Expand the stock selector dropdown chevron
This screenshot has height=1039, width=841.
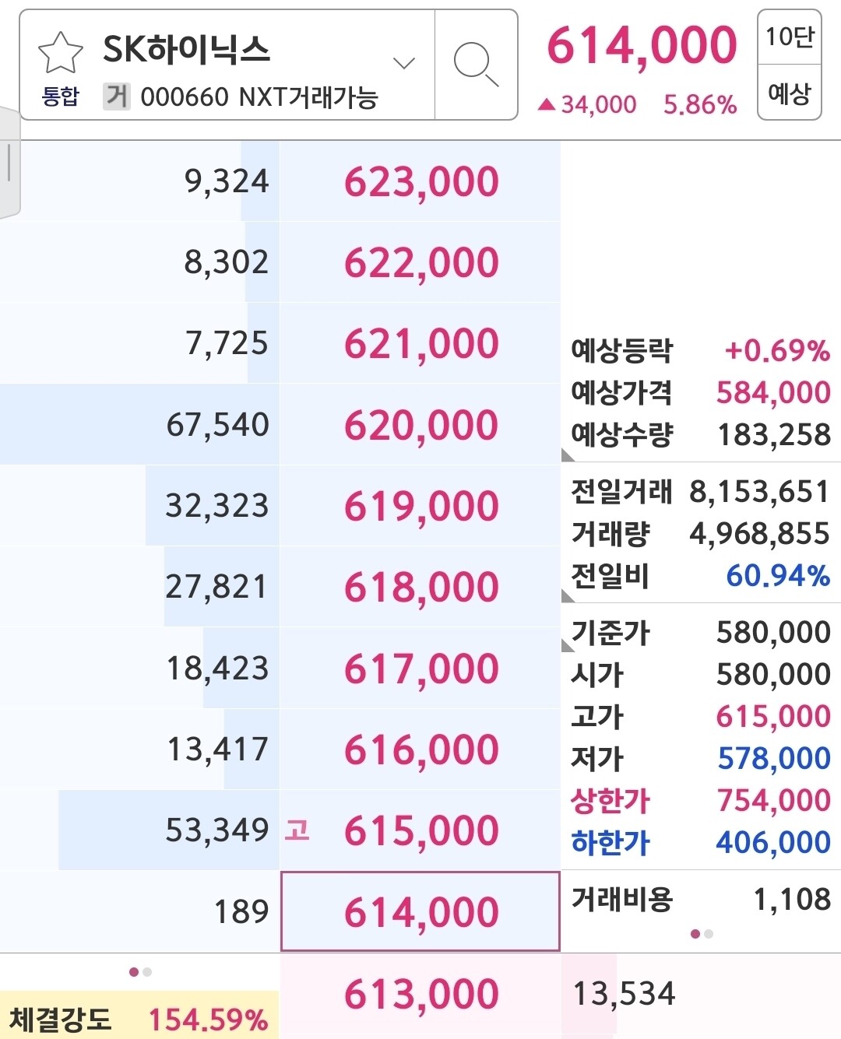404,63
